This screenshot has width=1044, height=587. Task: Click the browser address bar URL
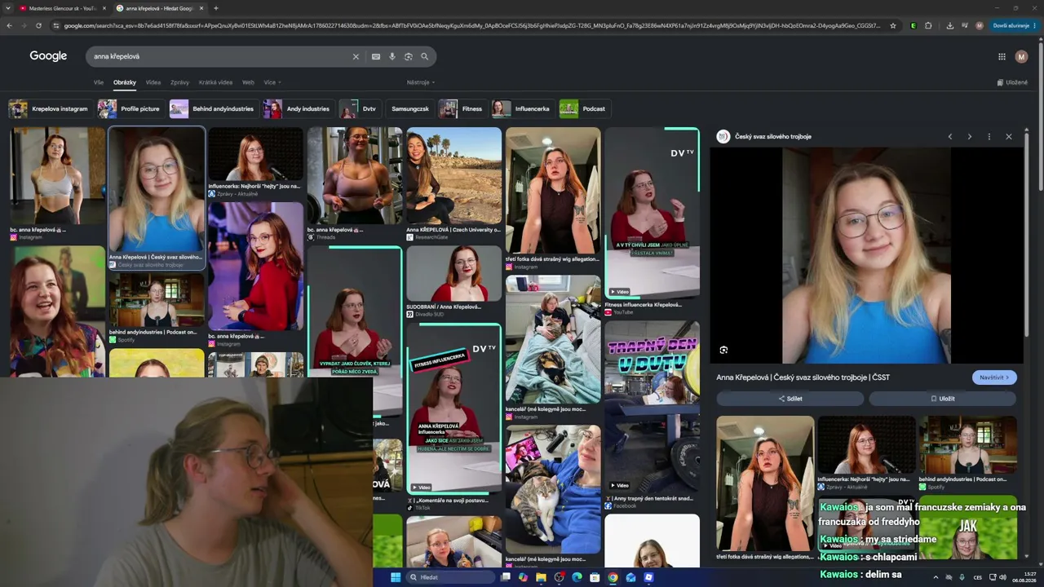472,25
